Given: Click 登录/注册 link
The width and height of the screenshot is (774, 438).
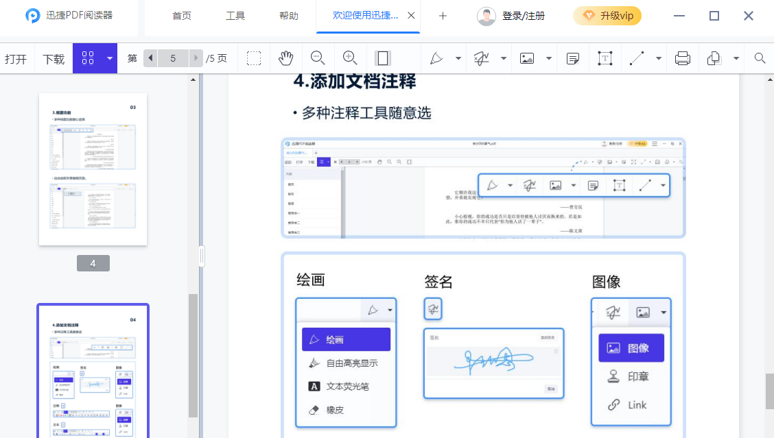Looking at the screenshot, I should pos(524,16).
